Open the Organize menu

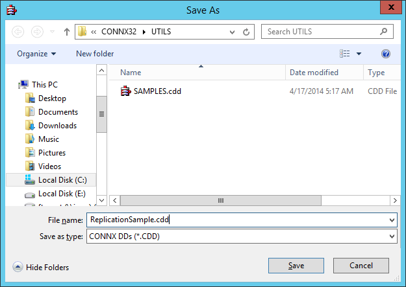coord(36,54)
